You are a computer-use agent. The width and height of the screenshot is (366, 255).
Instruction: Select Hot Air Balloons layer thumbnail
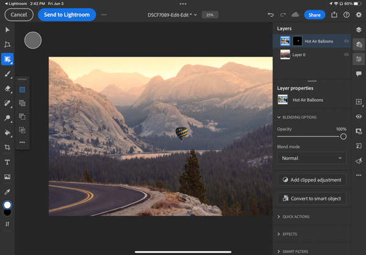pyautogui.click(x=285, y=41)
